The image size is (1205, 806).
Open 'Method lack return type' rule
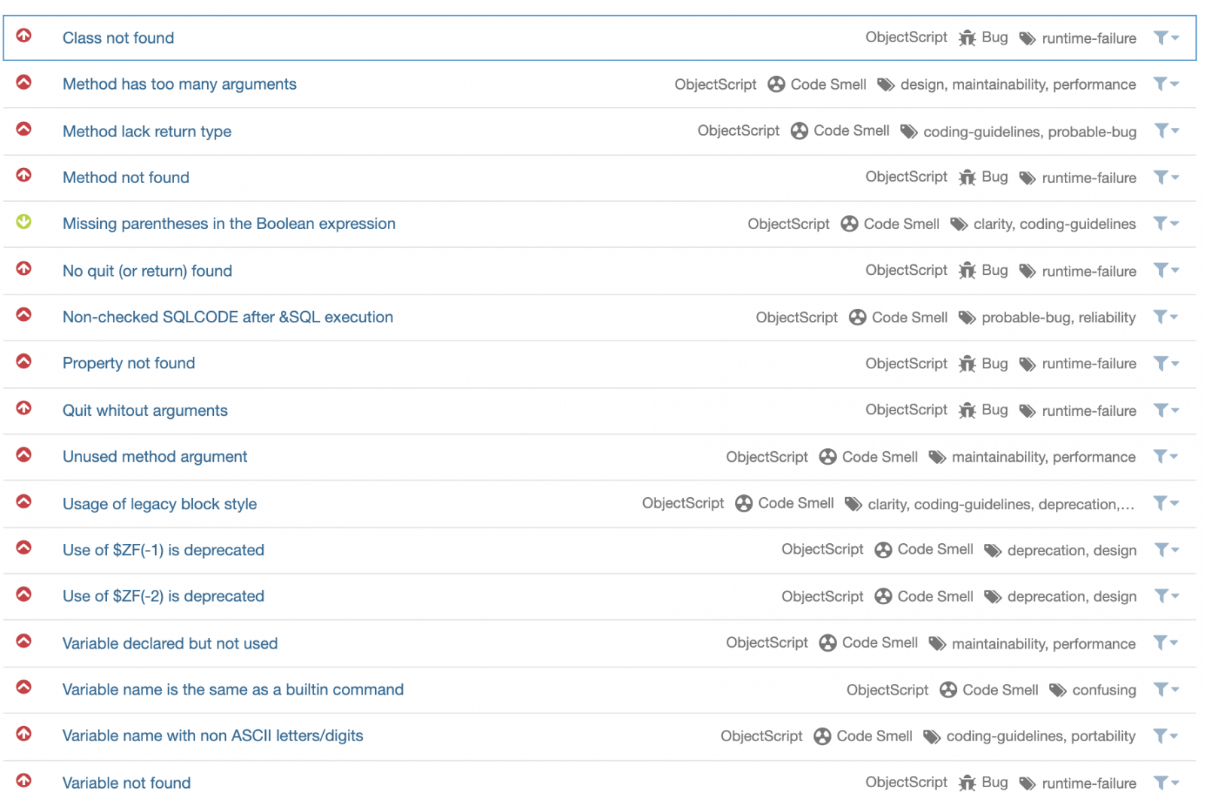click(x=147, y=131)
